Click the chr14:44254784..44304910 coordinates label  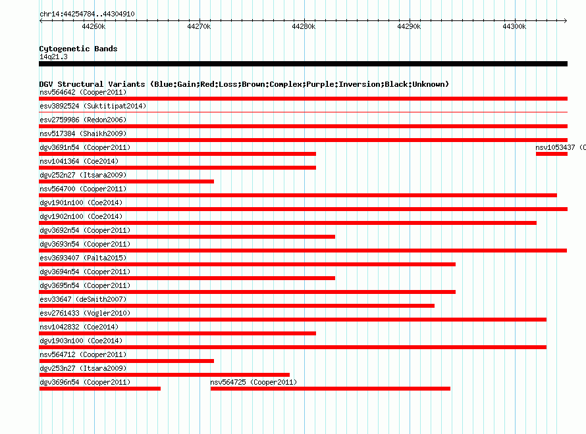[x=87, y=14]
